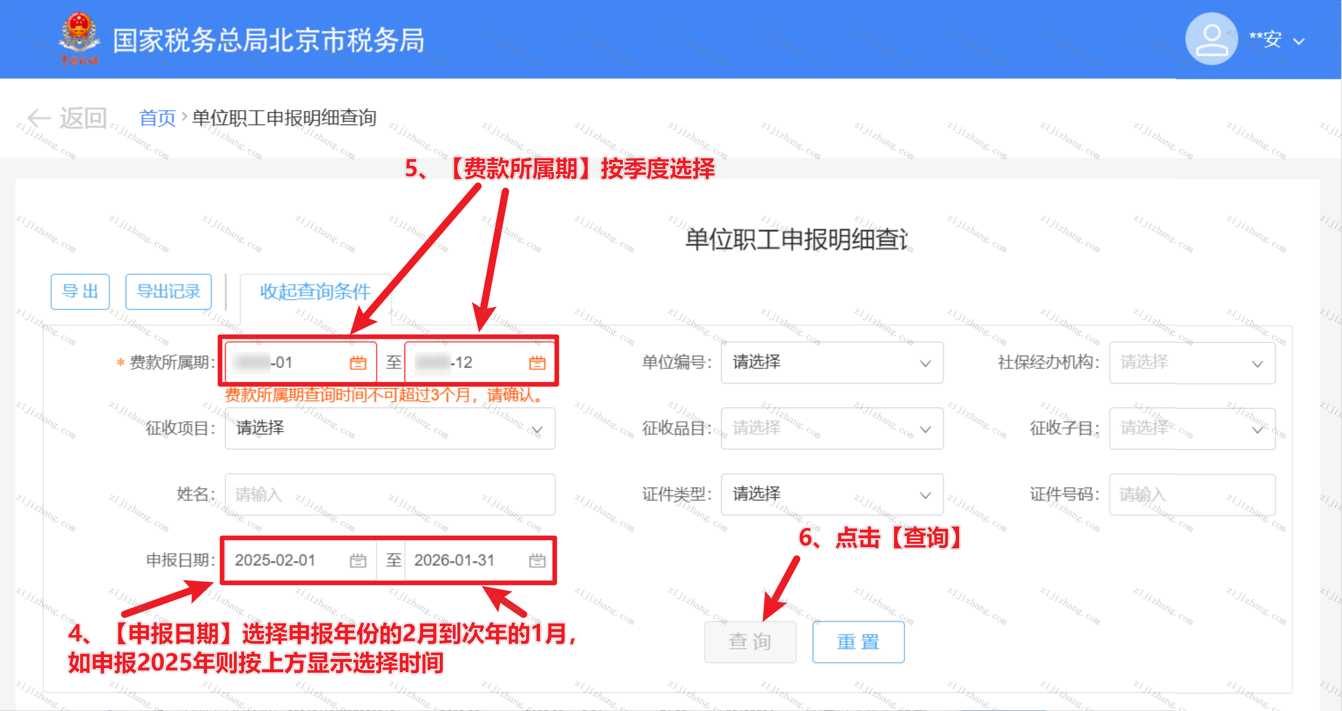Click the 导出 button

pyautogui.click(x=80, y=292)
